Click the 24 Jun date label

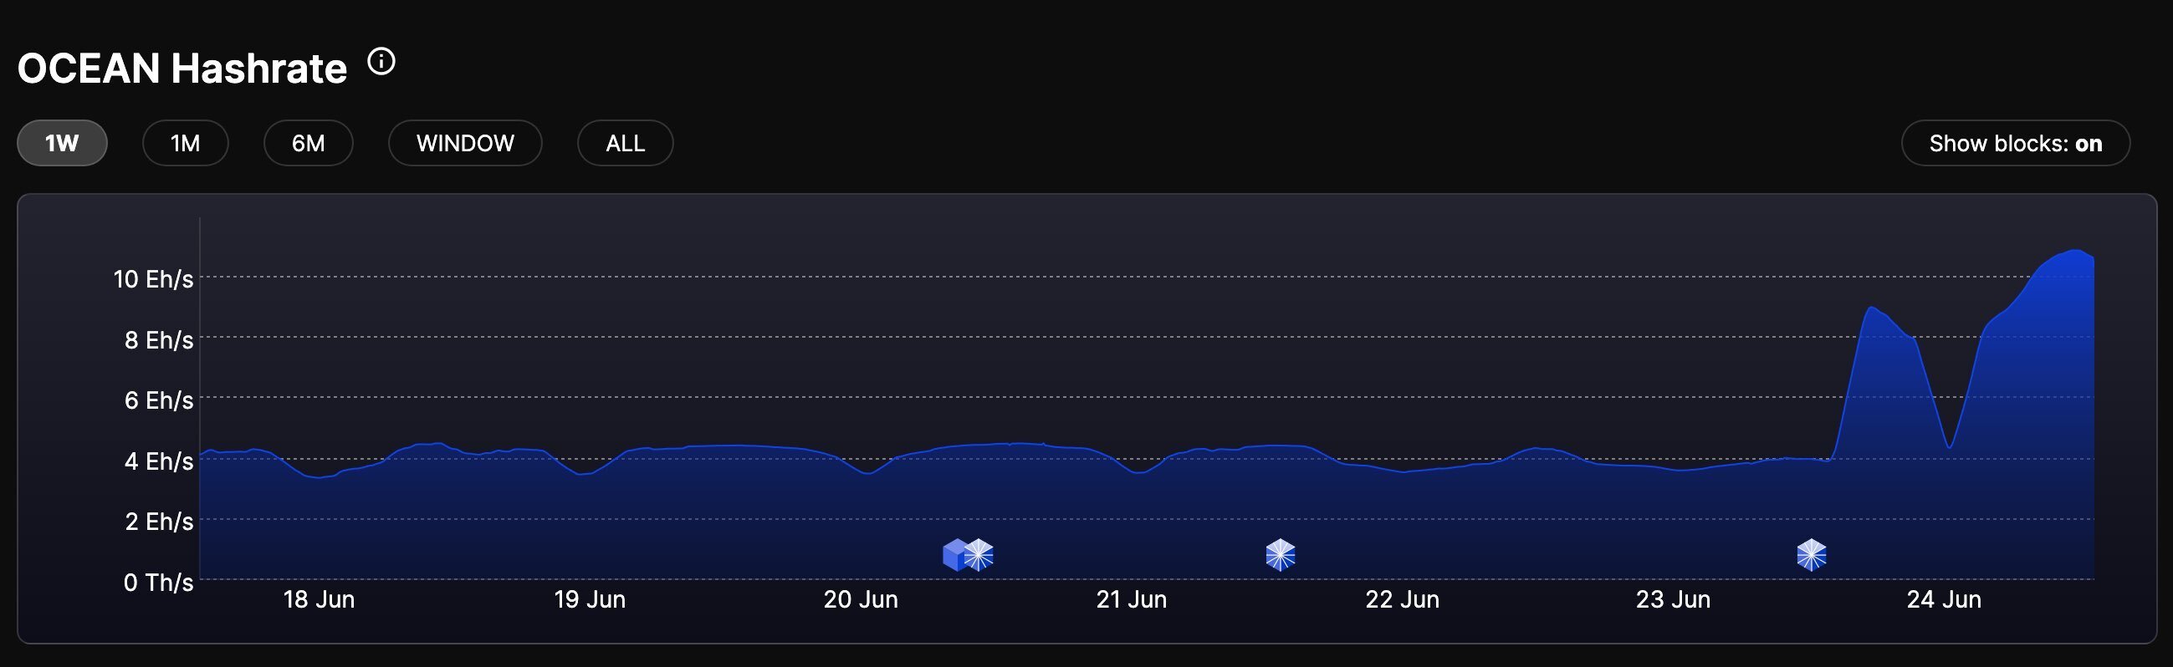tap(1944, 599)
